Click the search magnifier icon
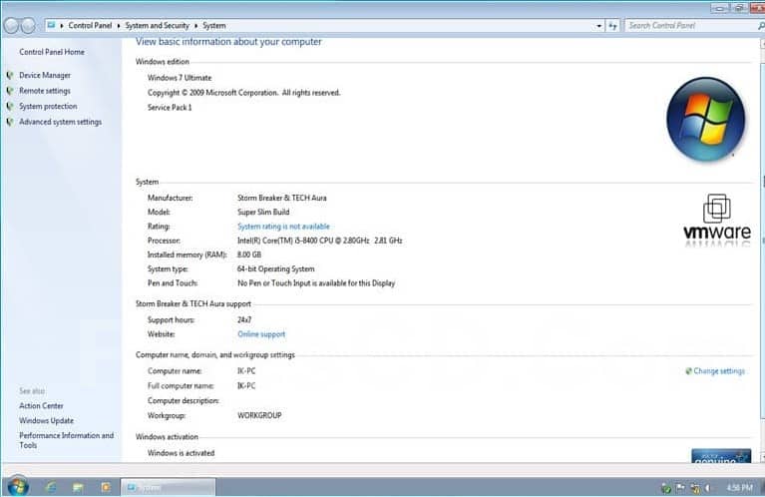765x497 pixels. [x=761, y=25]
